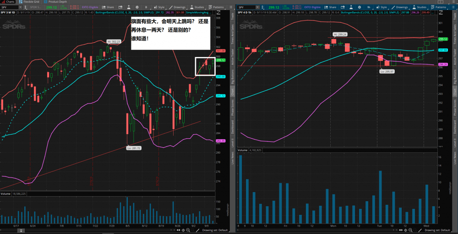Image resolution: width=458 pixels, height=234 pixels.
Task: Open the left chart quick-chart camera icon
Action: click(120, 7)
